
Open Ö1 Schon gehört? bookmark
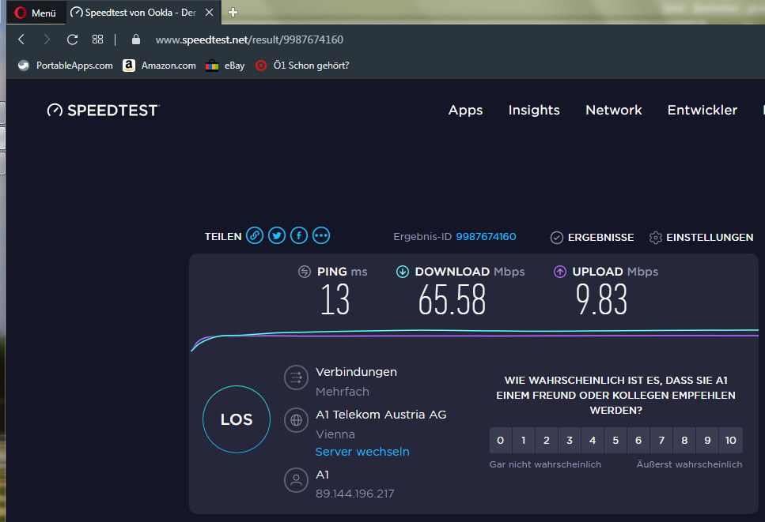point(302,66)
